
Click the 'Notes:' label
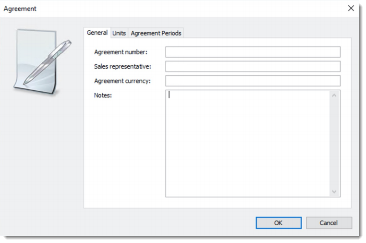[x=103, y=95]
